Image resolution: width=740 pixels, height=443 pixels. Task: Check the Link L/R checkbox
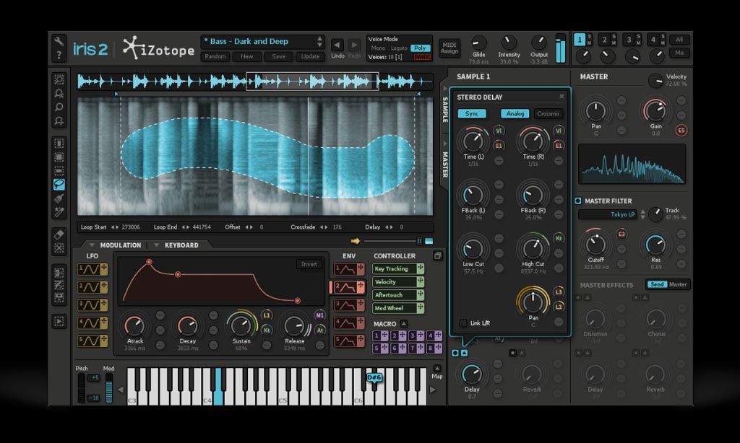tap(463, 323)
